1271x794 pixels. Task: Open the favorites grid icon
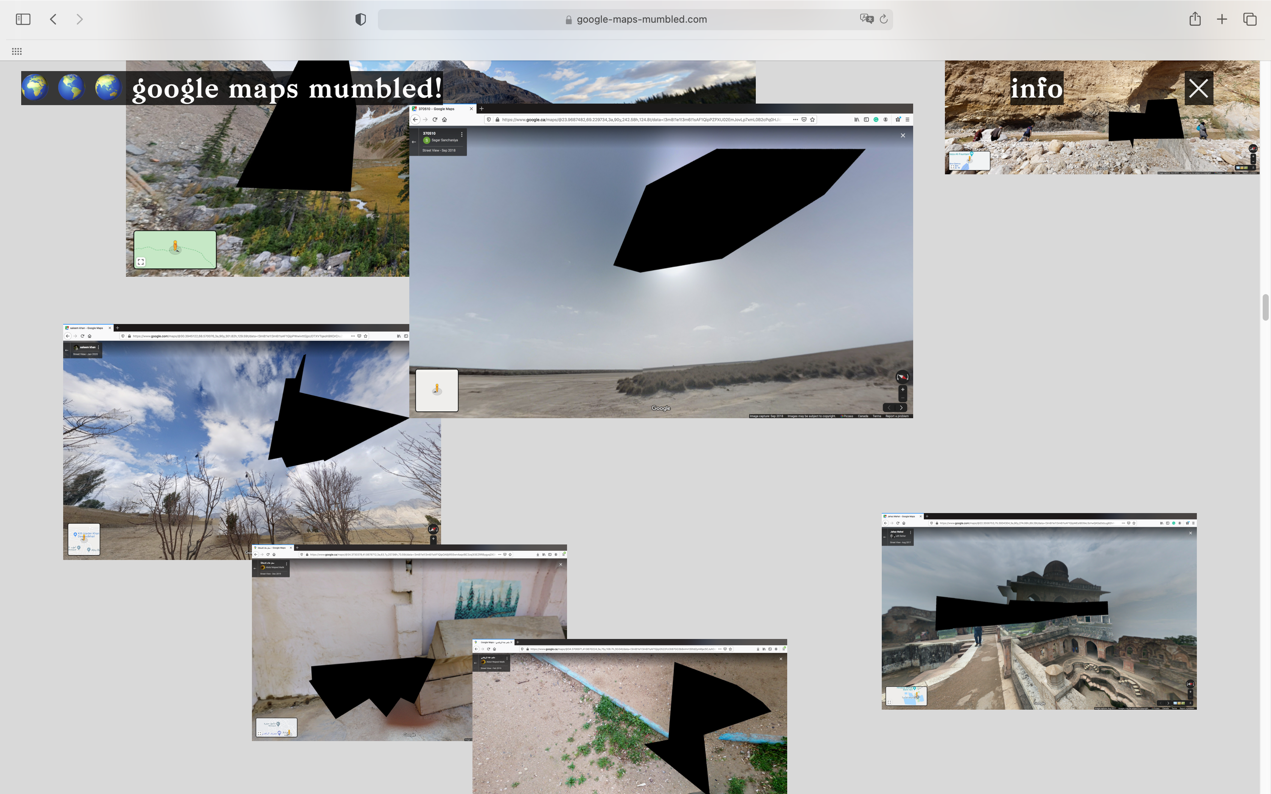pos(17,51)
